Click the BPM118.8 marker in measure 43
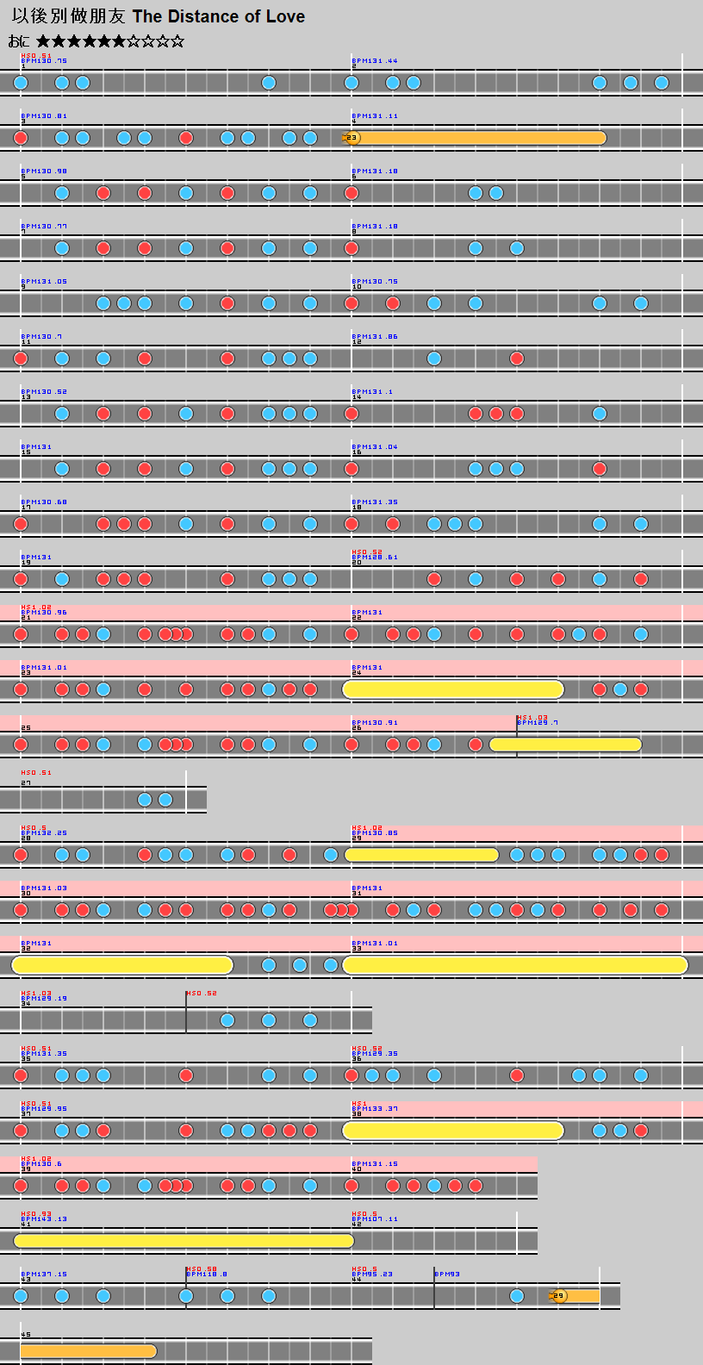Screen dimensions: 703x1365 207,1274
